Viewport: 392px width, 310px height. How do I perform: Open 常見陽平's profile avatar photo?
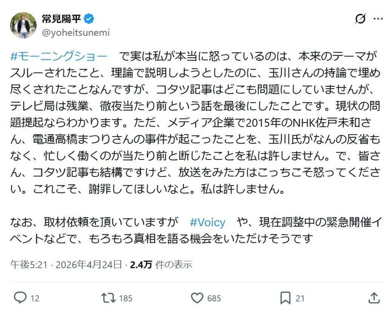pyautogui.click(x=23, y=26)
